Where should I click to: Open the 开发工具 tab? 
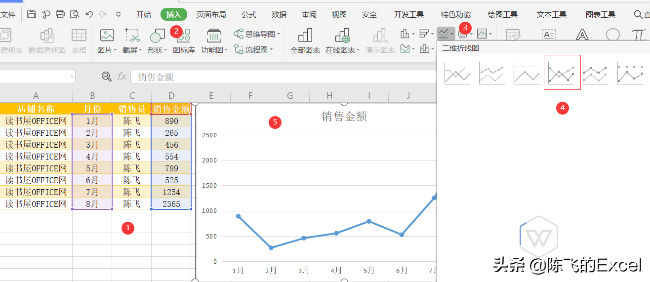(409, 14)
